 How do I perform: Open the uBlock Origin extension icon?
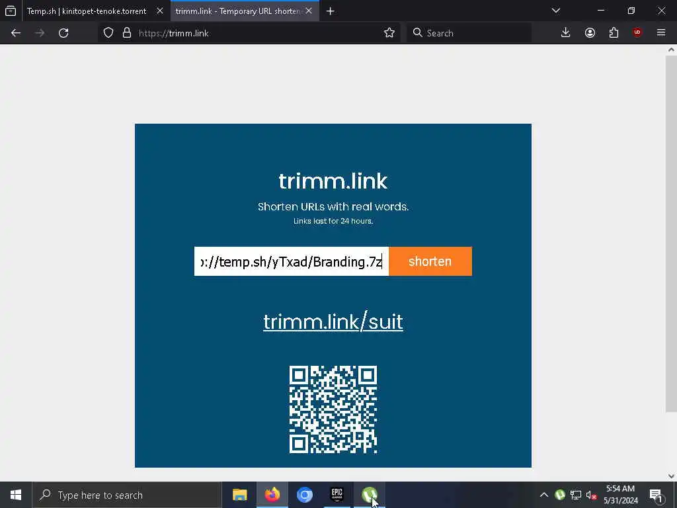coord(637,33)
